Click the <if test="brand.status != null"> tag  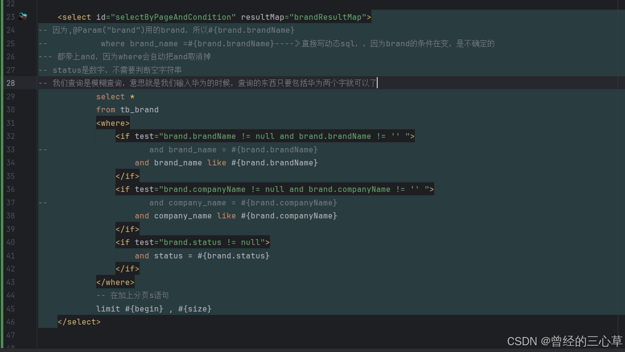click(x=193, y=243)
